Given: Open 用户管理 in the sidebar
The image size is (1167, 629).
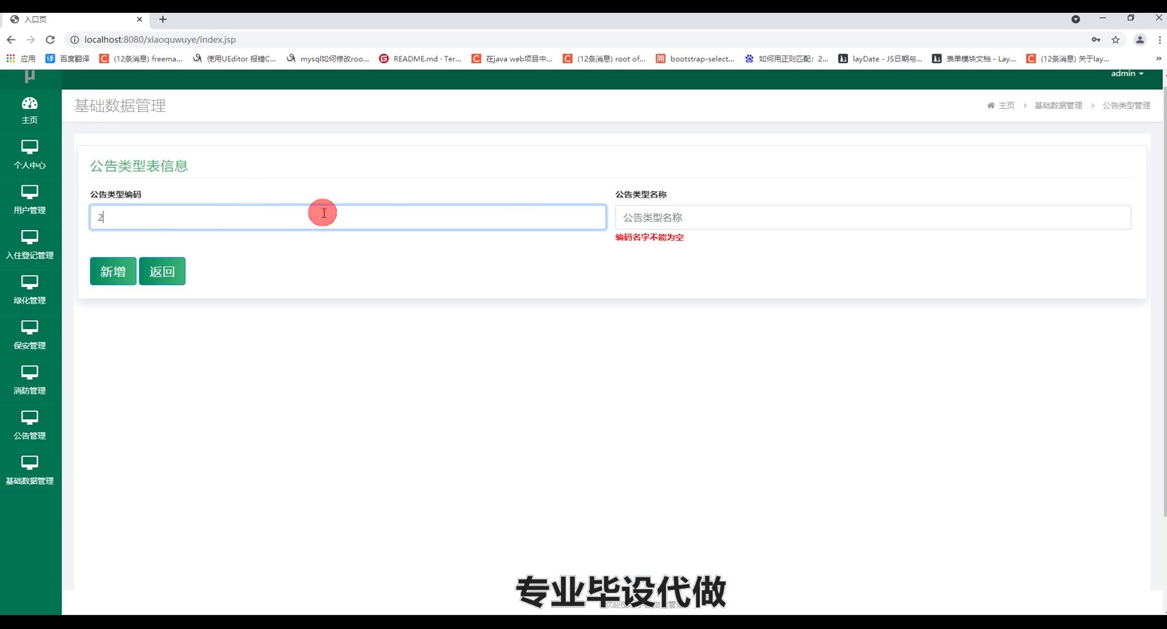Looking at the screenshot, I should (x=29, y=200).
